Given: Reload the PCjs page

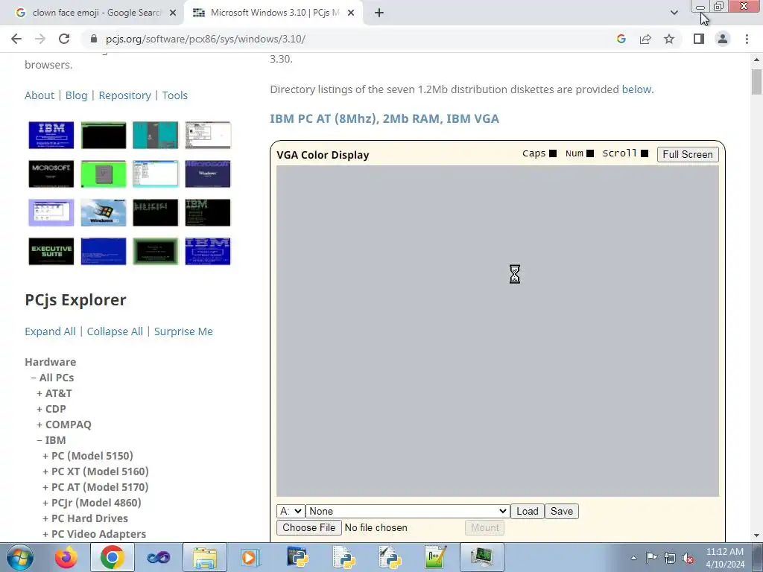Looking at the screenshot, I should (x=64, y=39).
